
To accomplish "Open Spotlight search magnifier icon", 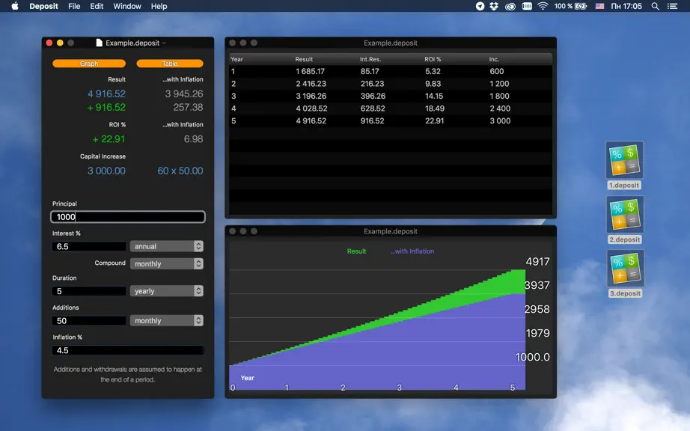I will click(x=656, y=6).
